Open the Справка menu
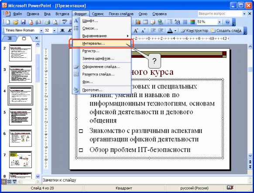The height and width of the screenshot is (193, 254). (159, 14)
